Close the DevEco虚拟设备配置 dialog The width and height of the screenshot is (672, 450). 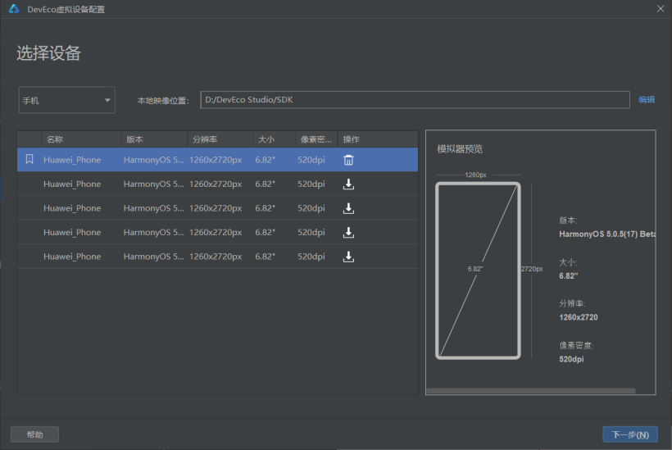point(661,8)
